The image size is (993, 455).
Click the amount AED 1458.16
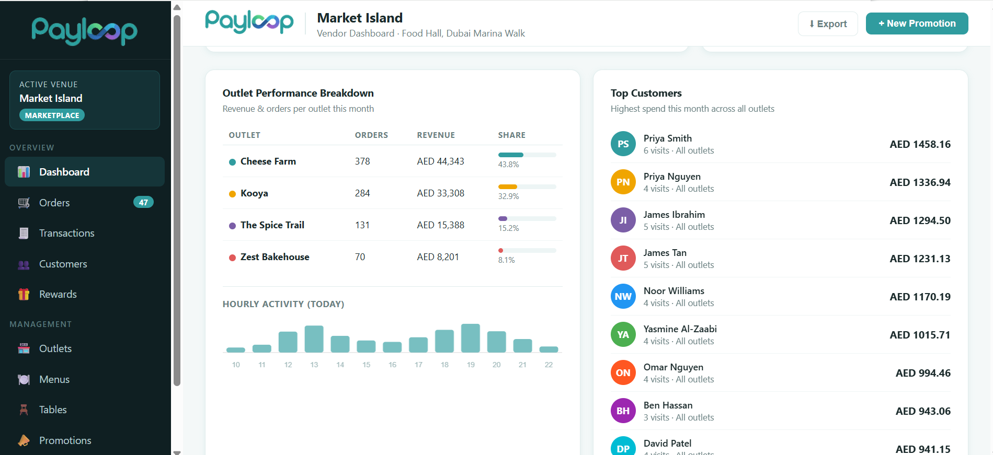[920, 144]
